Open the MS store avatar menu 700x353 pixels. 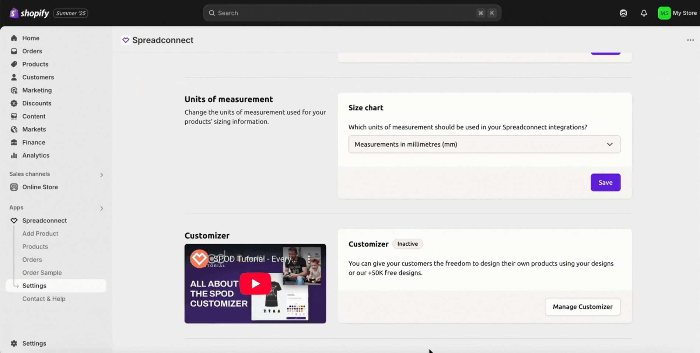click(x=664, y=13)
